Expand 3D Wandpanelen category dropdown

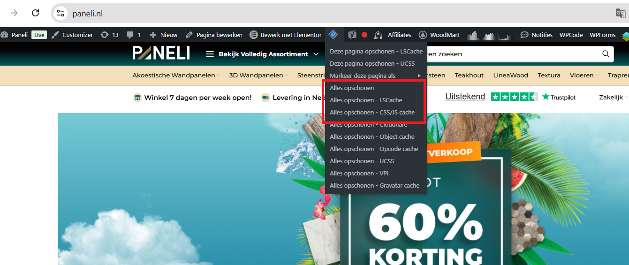[259, 75]
